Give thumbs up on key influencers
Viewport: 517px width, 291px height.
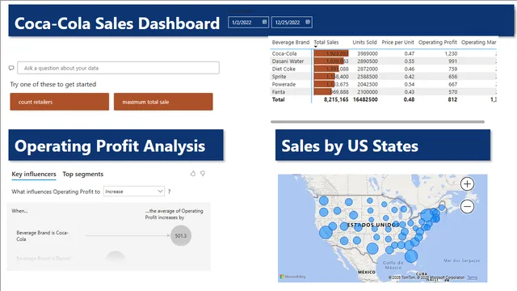[x=193, y=173]
